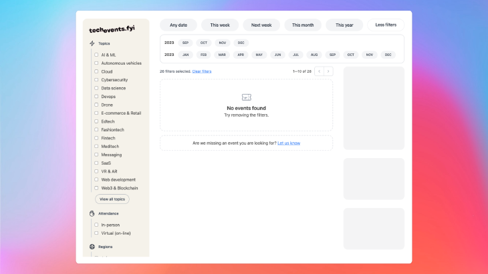The image size is (488, 274).
Task: Open the Let us know link
Action: pos(289,143)
